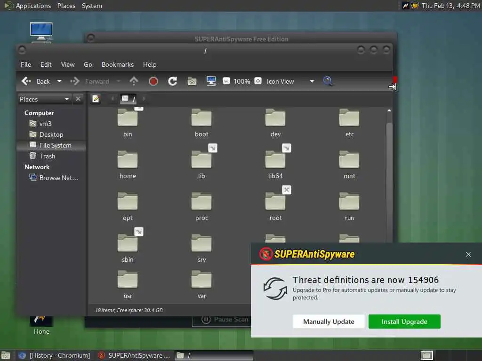Image resolution: width=482 pixels, height=361 pixels.
Task: Click Pause Scan in SUPERAntiSpyware window
Action: click(x=222, y=320)
